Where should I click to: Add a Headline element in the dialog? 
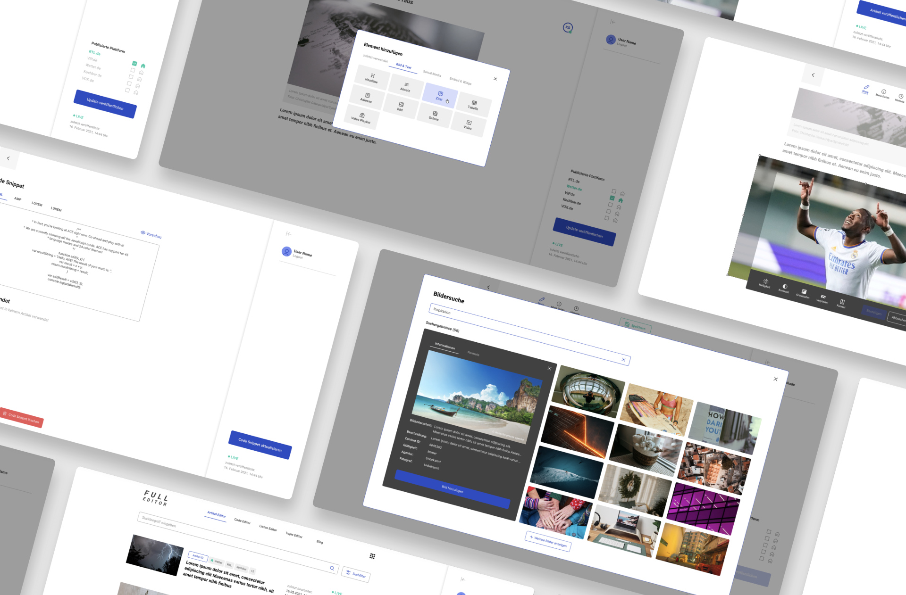click(x=372, y=78)
